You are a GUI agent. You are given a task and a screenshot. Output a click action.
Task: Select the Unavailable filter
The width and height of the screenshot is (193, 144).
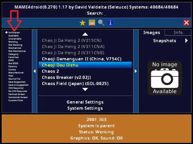[x=15, y=39]
